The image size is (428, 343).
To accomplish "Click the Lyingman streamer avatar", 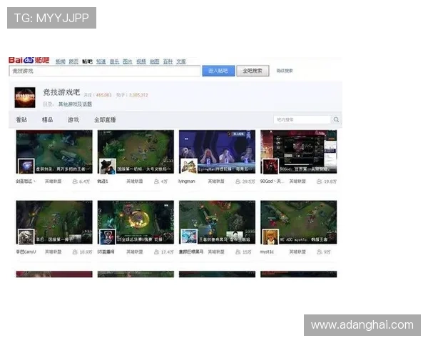I will tap(189, 166).
